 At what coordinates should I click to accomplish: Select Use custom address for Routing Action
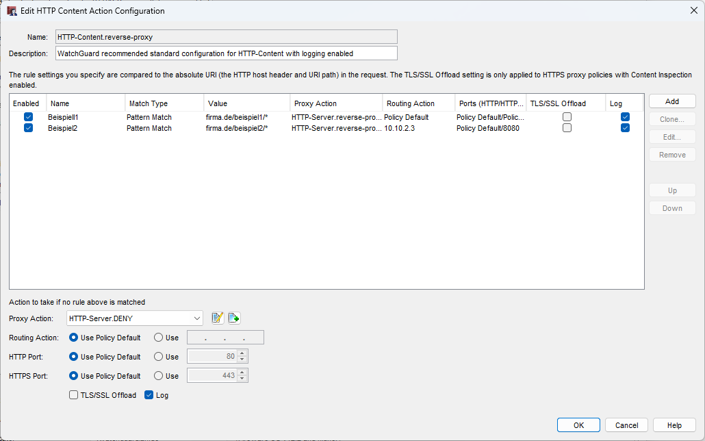pos(158,338)
